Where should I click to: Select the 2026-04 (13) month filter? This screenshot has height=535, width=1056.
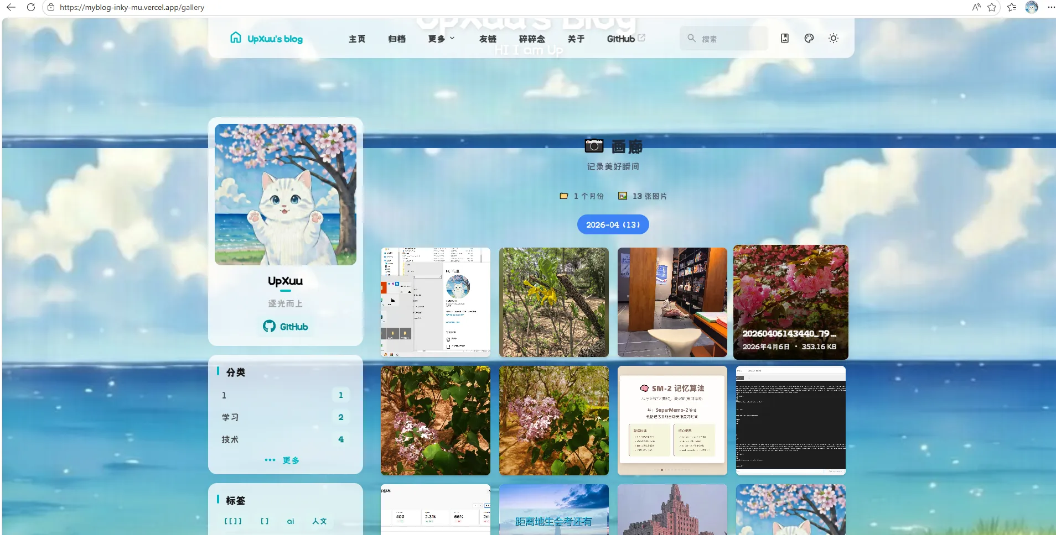pyautogui.click(x=613, y=225)
